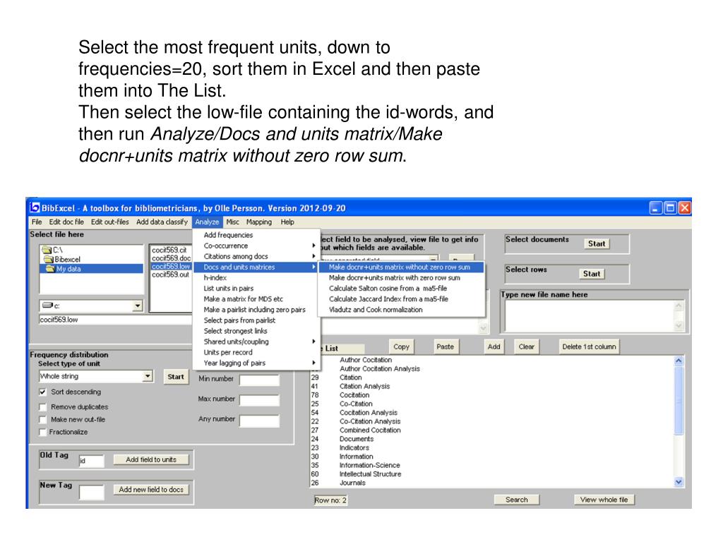Open the Misc menu
The image size is (723, 542).
pyautogui.click(x=233, y=222)
